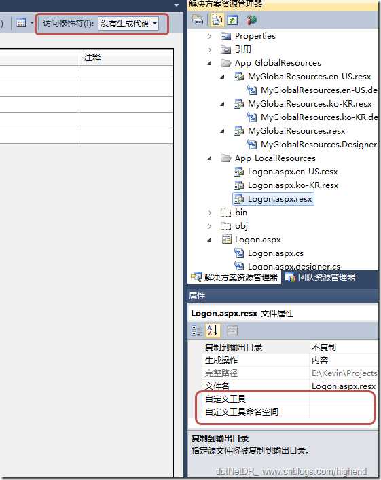Image resolution: width=381 pixels, height=480 pixels.
Task: Open the small arrow beside the grid view icon
Action: 31,23
